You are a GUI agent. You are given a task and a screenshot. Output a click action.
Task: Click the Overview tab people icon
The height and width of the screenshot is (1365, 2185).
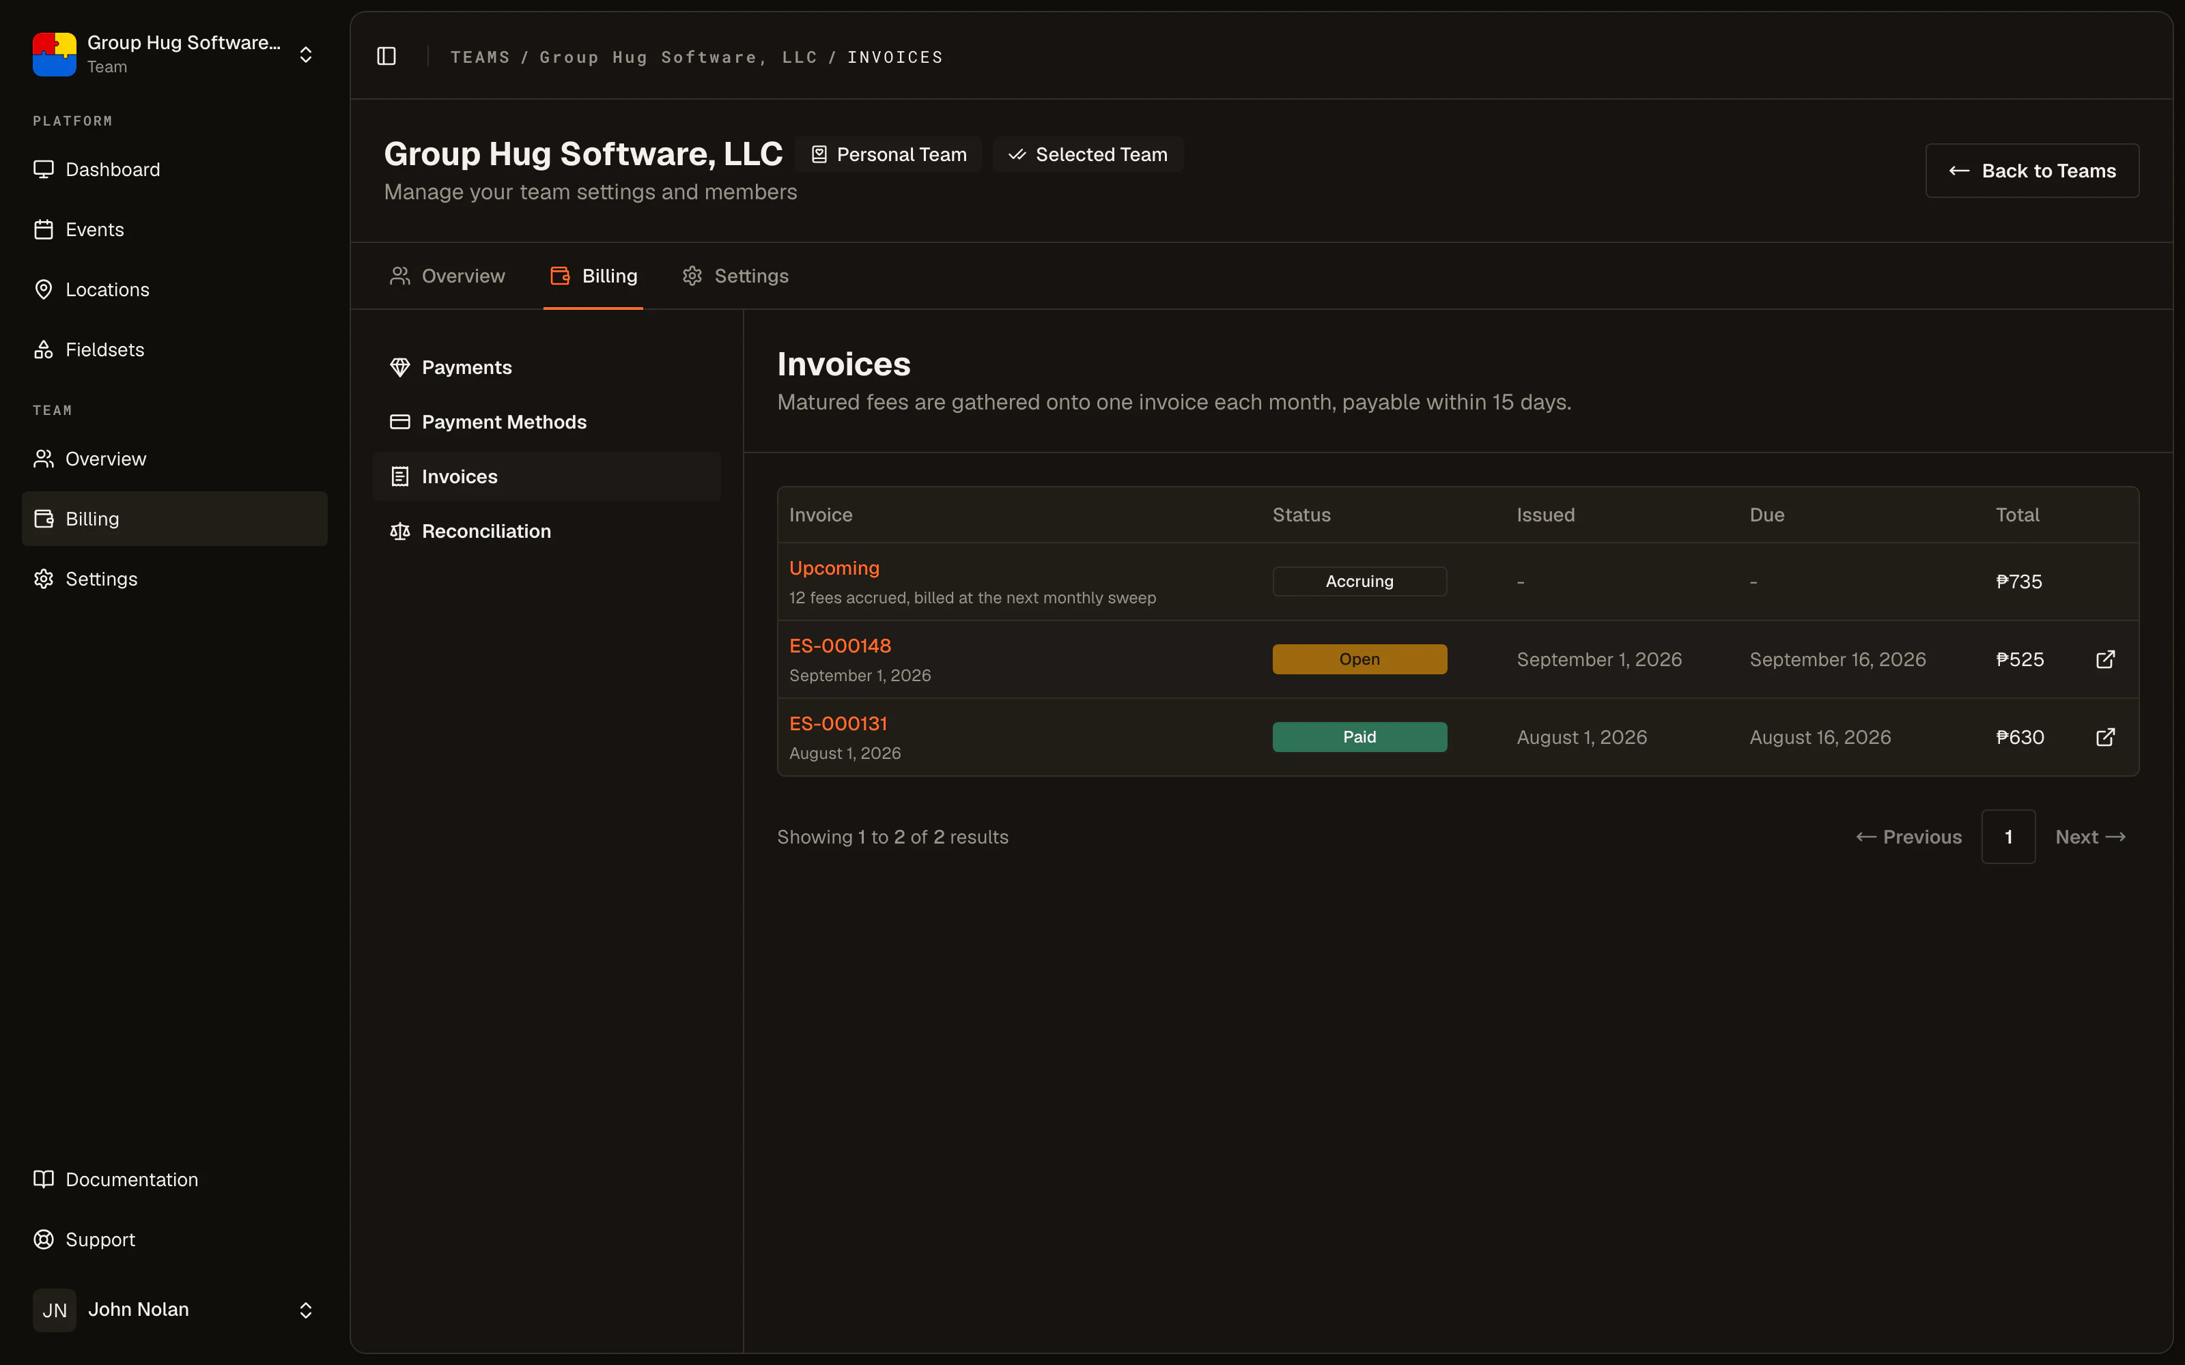[x=400, y=276]
